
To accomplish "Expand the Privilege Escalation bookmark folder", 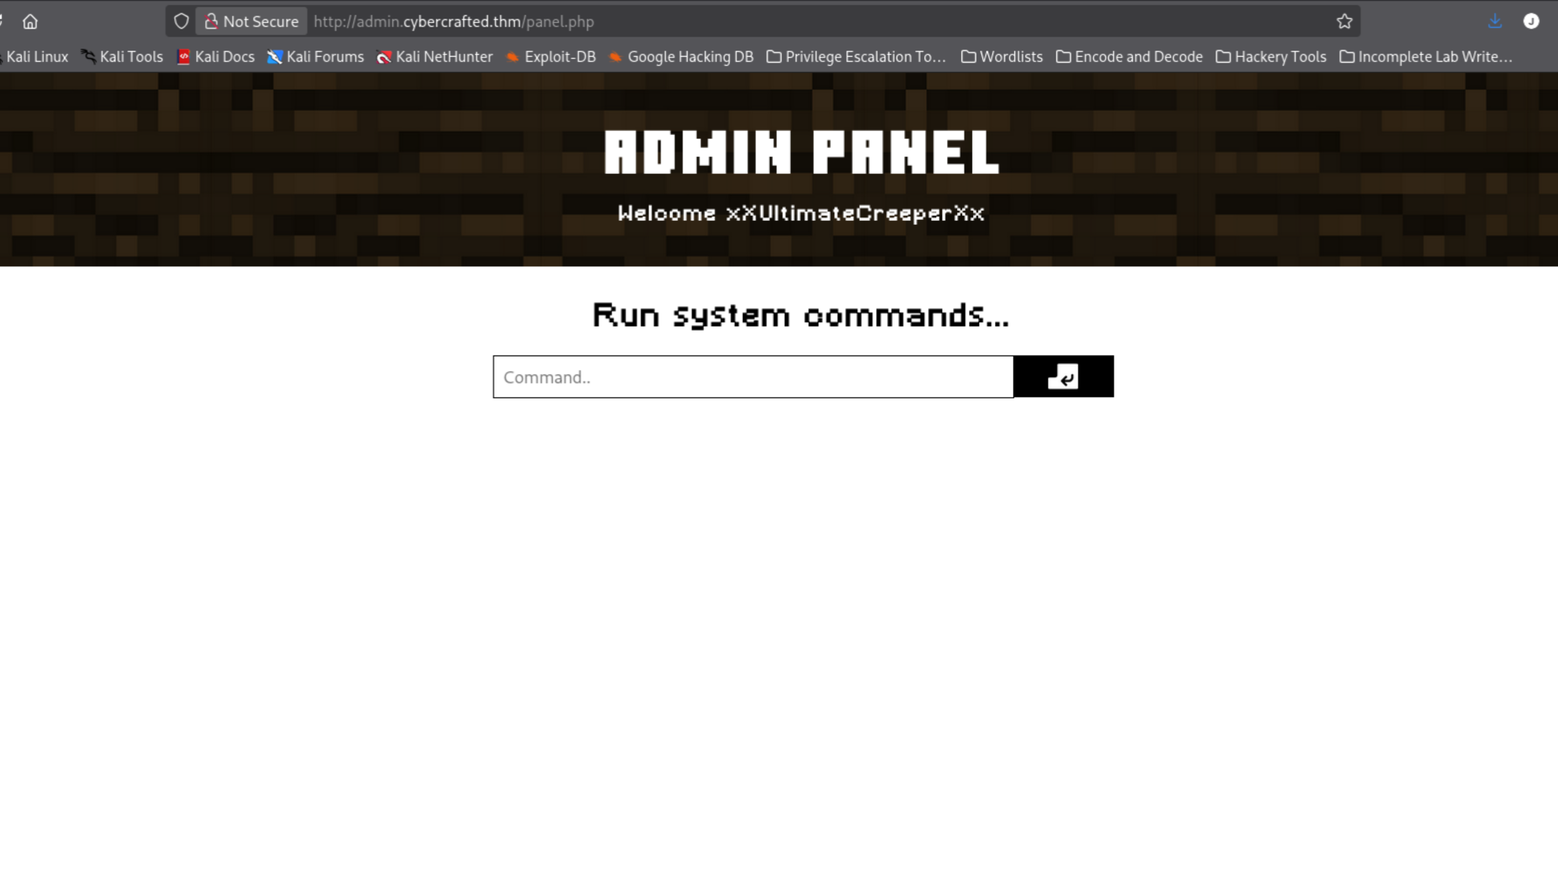I will pos(856,57).
